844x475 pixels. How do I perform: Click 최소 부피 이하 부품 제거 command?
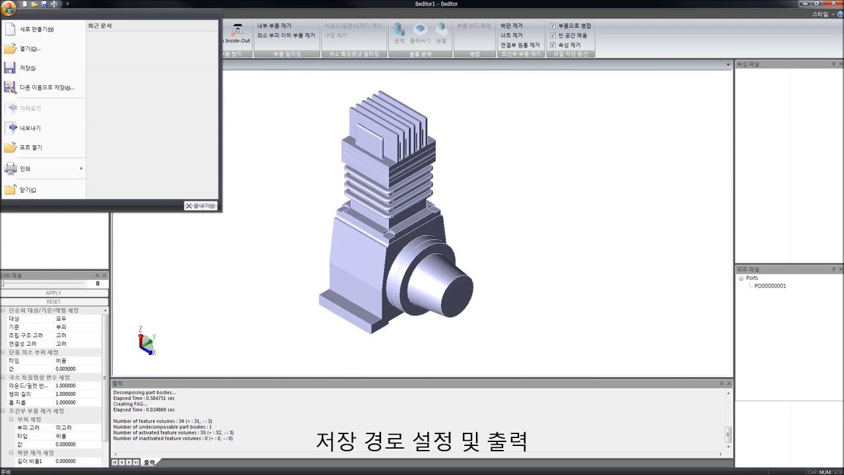tap(286, 36)
